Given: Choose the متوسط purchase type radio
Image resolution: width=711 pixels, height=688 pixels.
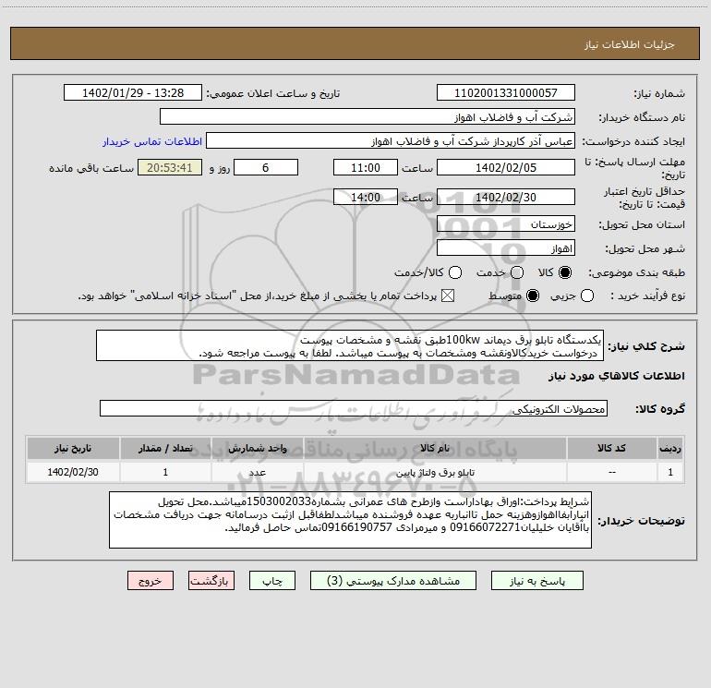Looking at the screenshot, I should 533,296.
